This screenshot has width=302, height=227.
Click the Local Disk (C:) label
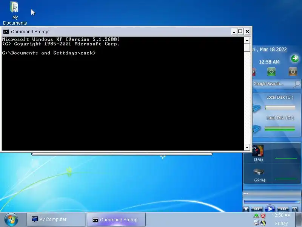280,97
